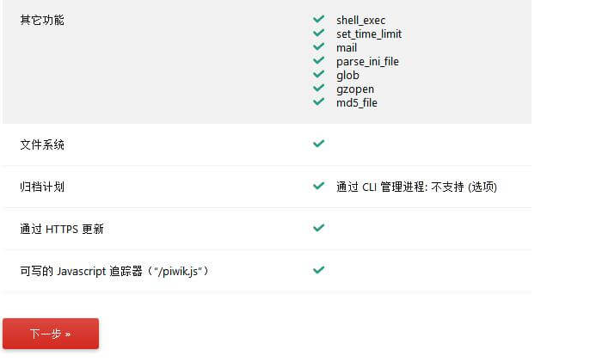This screenshot has width=590, height=362.
Task: Click the piwik.js tracker row checkmark
Action: coord(318,270)
